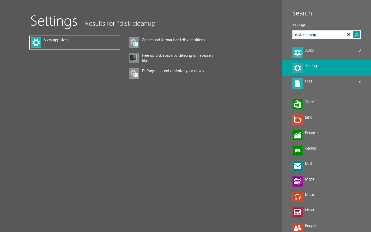Search within the Mail app

(x=326, y=166)
